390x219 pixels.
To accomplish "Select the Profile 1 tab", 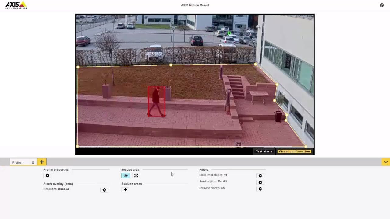I will tap(18, 162).
